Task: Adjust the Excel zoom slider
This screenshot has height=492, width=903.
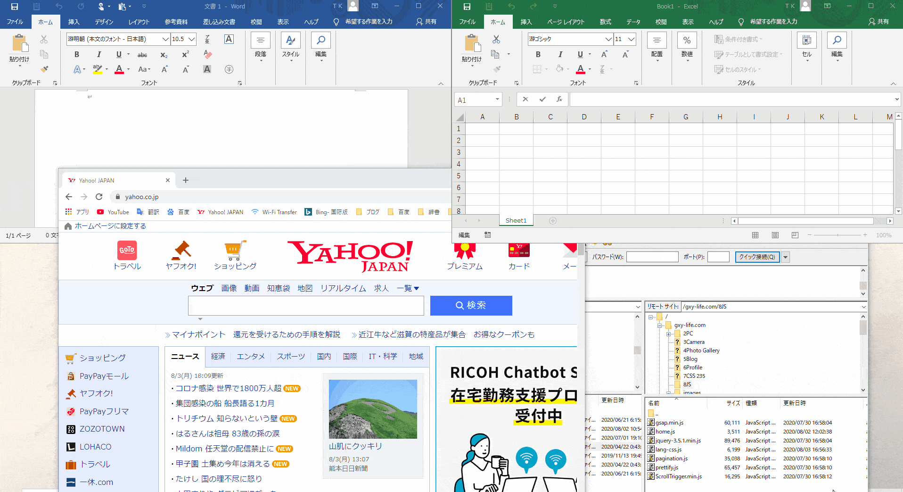Action: pyautogui.click(x=837, y=235)
